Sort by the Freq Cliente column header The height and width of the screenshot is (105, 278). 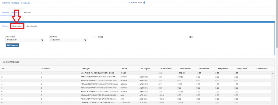(x=242, y=69)
